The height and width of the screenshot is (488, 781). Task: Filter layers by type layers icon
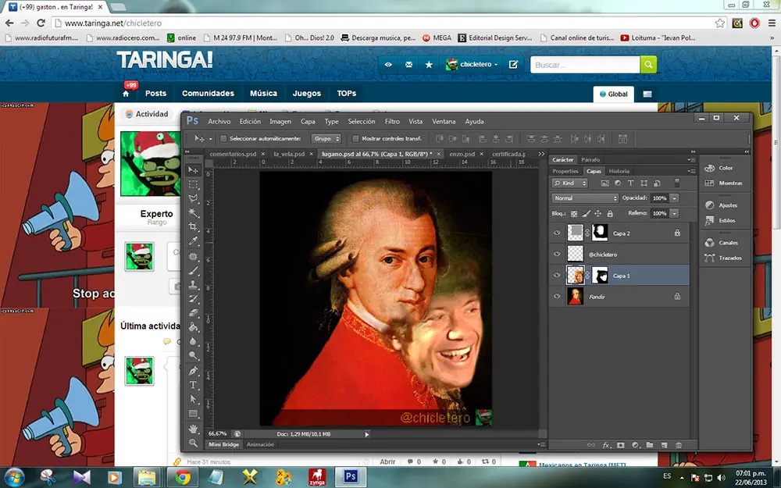630,183
